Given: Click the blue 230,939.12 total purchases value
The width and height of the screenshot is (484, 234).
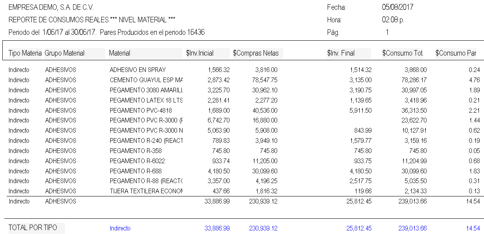Looking at the screenshot, I should pyautogui.click(x=263, y=229).
